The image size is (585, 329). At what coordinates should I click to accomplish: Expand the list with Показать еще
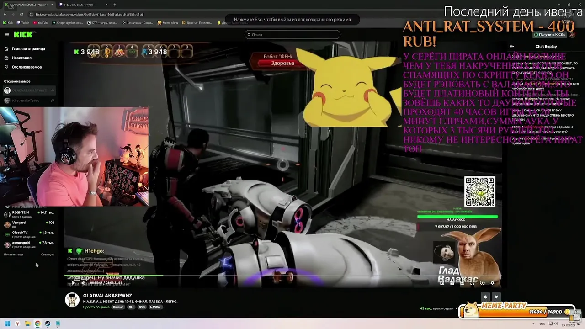coord(14,255)
